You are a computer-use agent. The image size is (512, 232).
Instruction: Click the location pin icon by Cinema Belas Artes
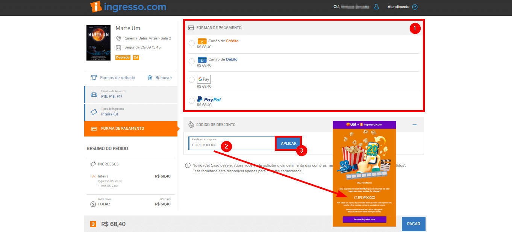pyautogui.click(x=118, y=38)
